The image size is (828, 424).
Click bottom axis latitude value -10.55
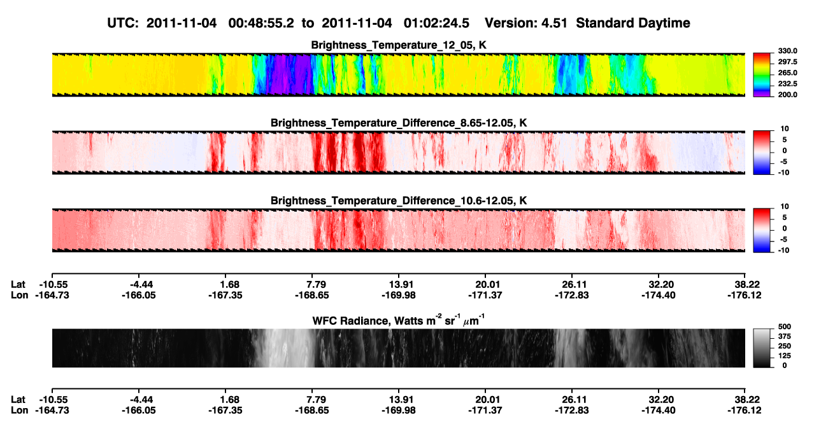(52, 400)
